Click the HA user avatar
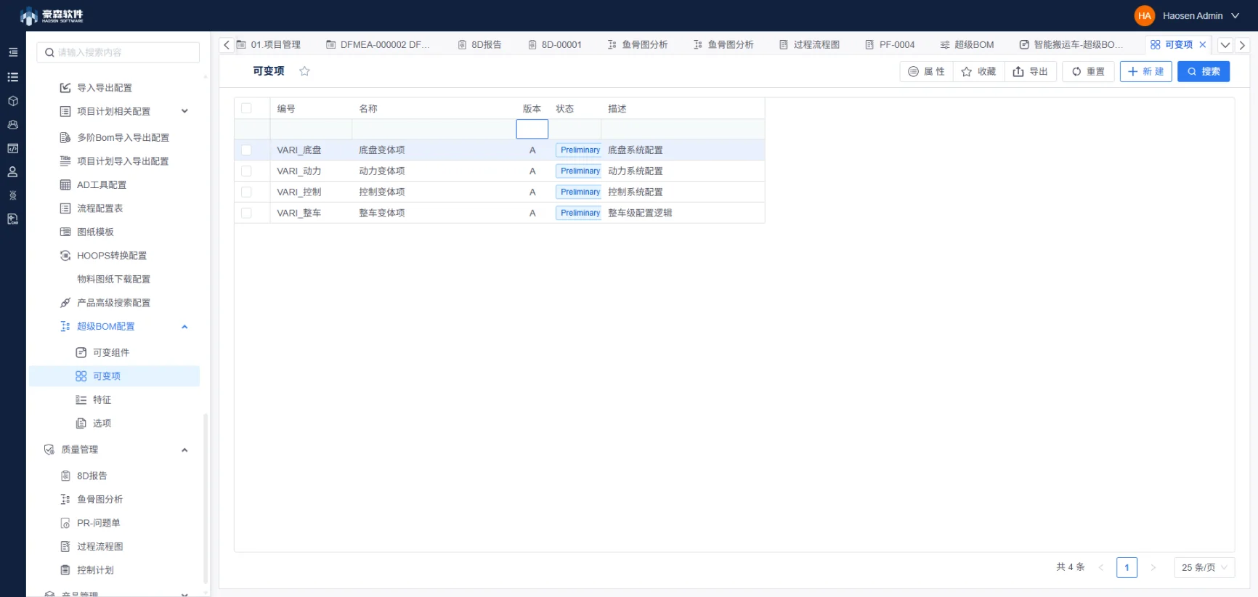Image resolution: width=1258 pixels, height=597 pixels. click(1145, 15)
